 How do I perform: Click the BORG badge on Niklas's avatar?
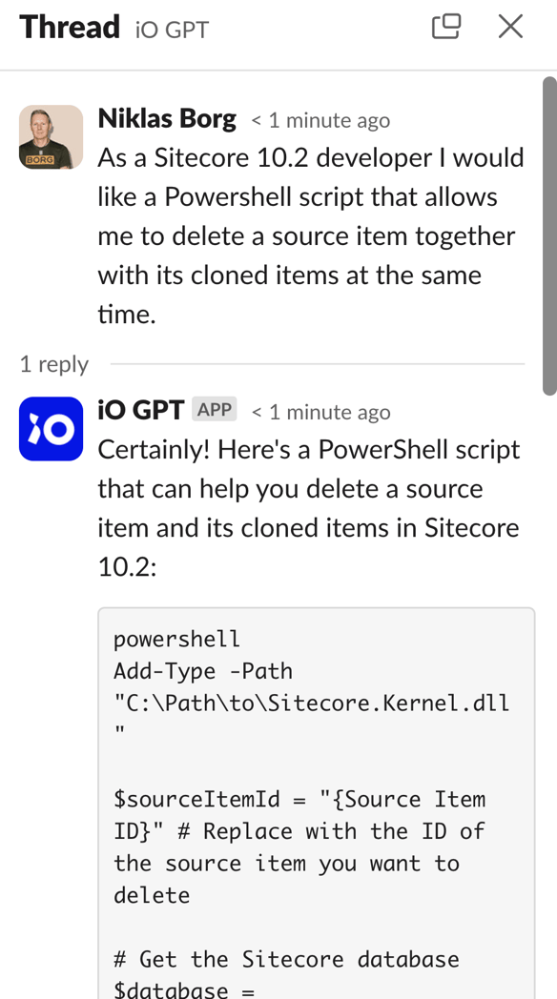pyautogui.click(x=38, y=159)
